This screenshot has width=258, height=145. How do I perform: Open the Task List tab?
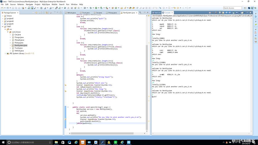tap(156, 13)
